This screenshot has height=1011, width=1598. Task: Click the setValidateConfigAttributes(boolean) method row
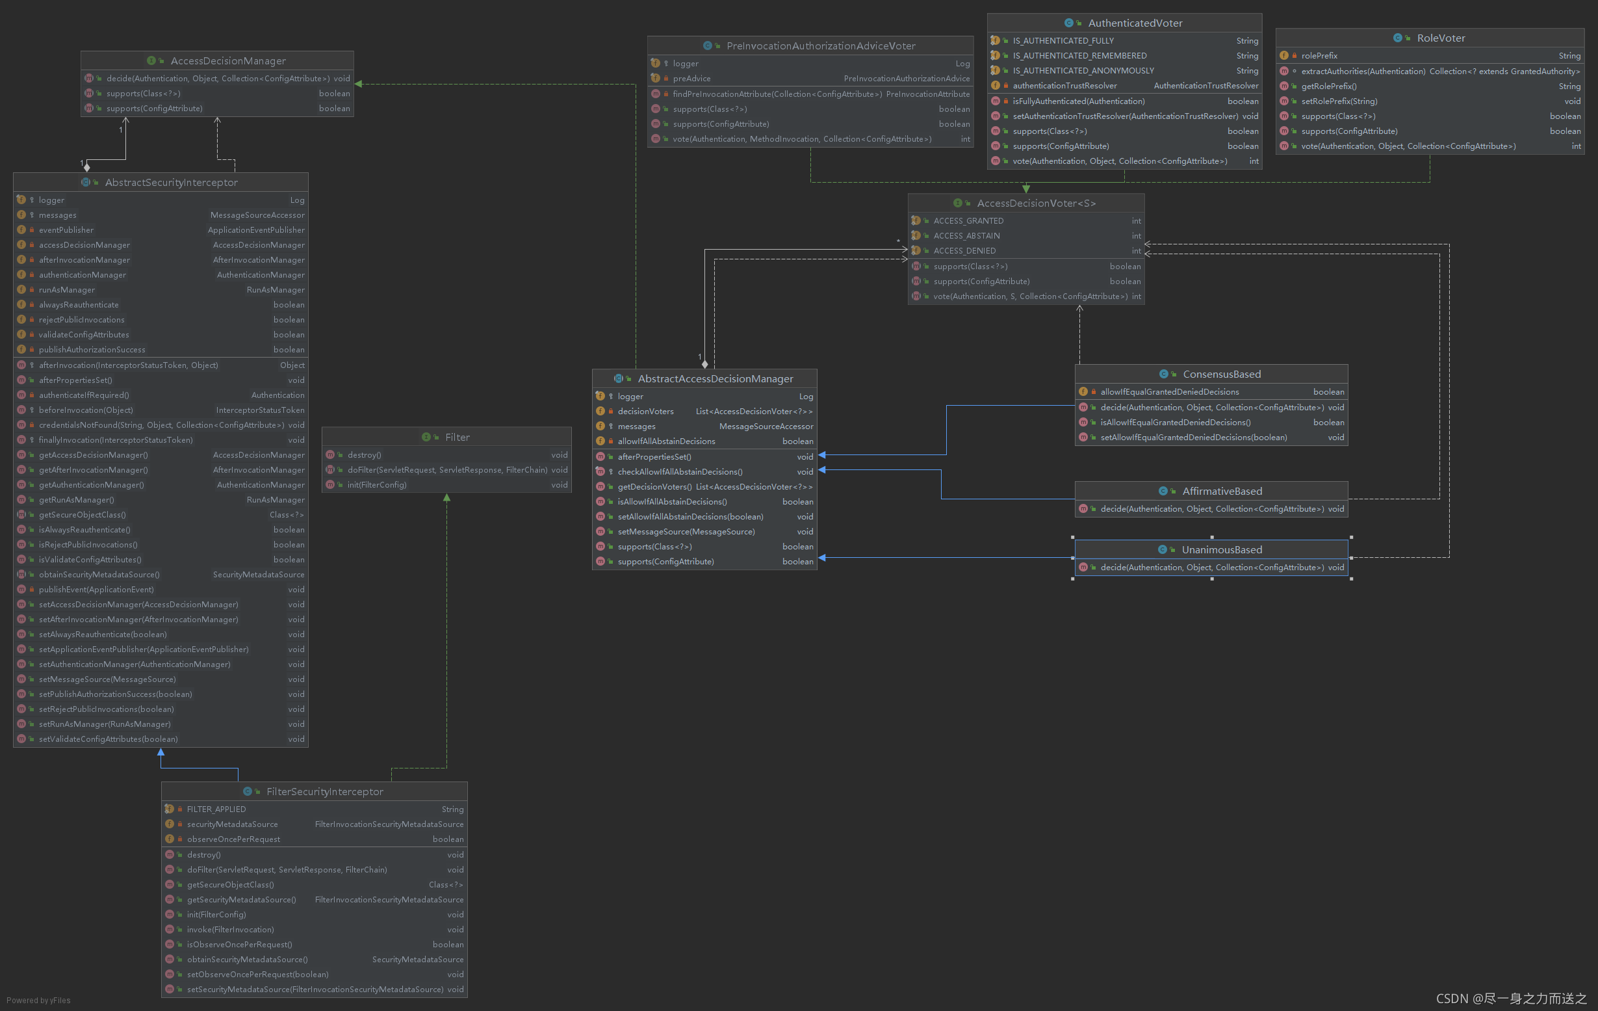[161, 739]
